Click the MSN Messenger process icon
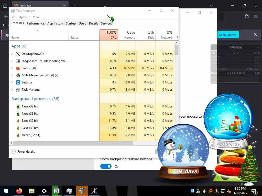 tap(18, 75)
